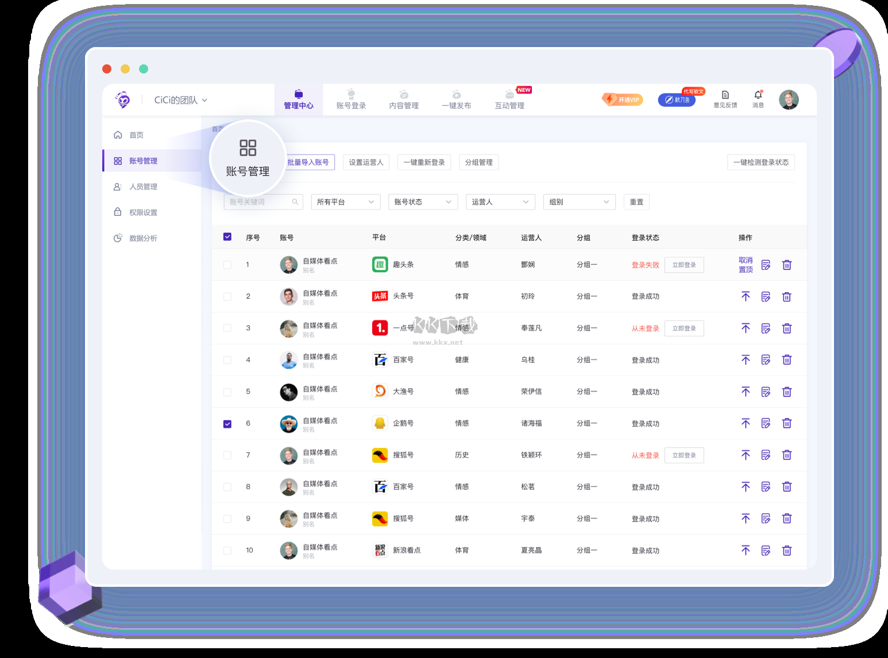Click 立即登录 for row 1

pos(684,265)
